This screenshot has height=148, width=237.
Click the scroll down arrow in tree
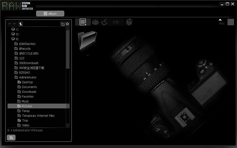click(x=68, y=125)
